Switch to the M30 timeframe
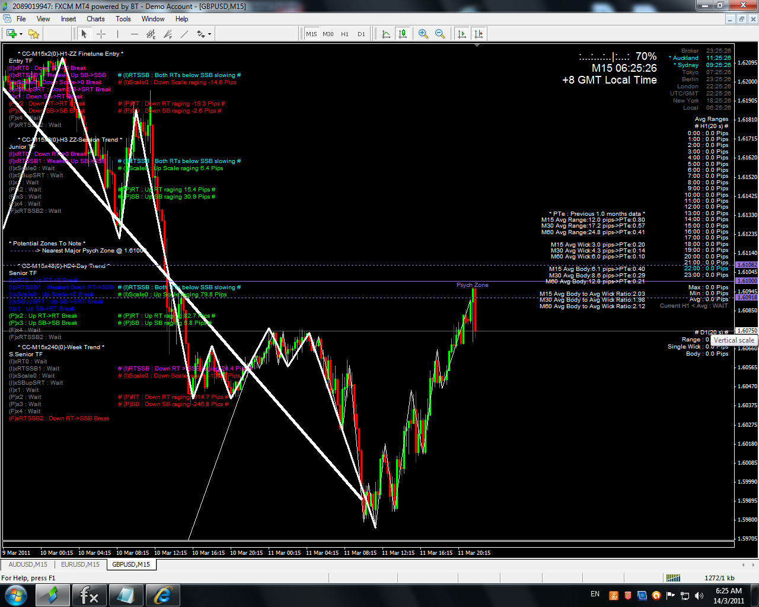 point(328,34)
